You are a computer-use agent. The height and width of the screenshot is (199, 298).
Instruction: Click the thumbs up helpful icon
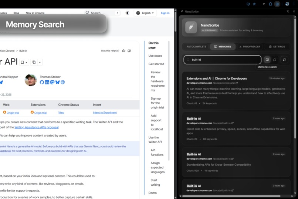[124, 51]
